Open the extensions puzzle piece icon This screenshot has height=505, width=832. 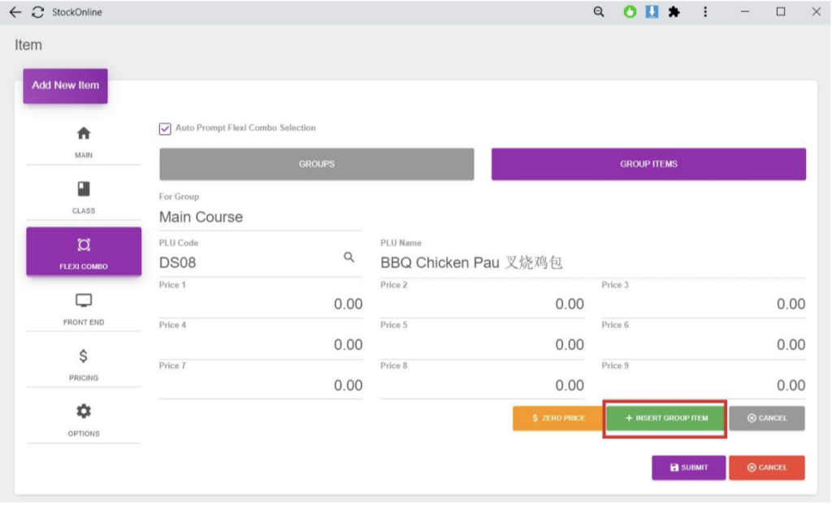pos(674,12)
